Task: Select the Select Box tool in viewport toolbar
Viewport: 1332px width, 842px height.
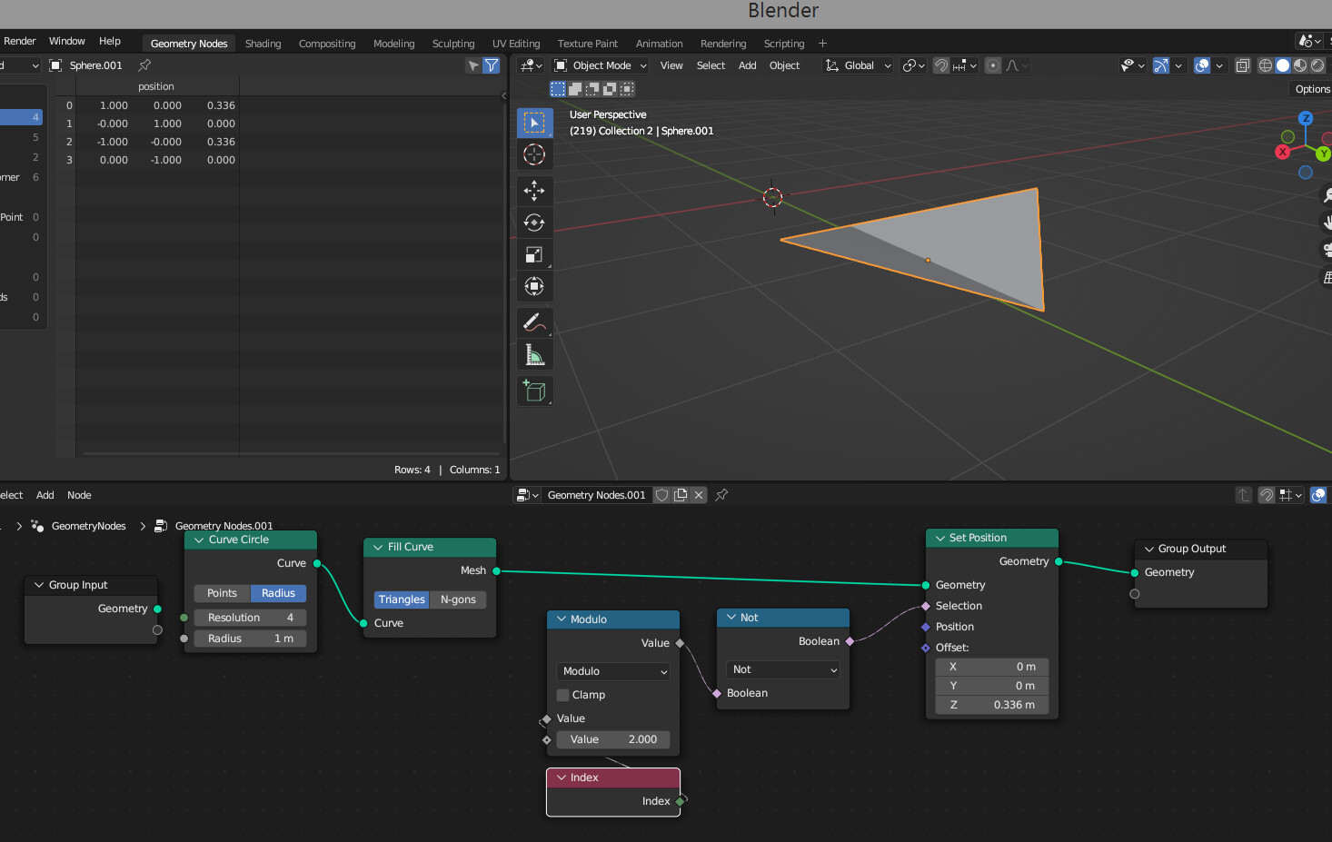Action: tap(534, 123)
